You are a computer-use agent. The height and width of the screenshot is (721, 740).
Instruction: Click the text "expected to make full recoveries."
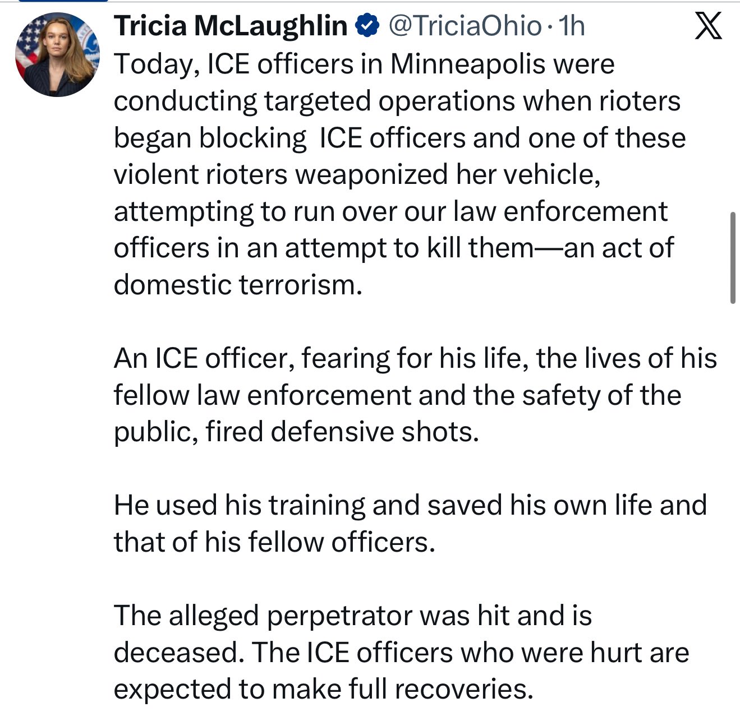(323, 689)
